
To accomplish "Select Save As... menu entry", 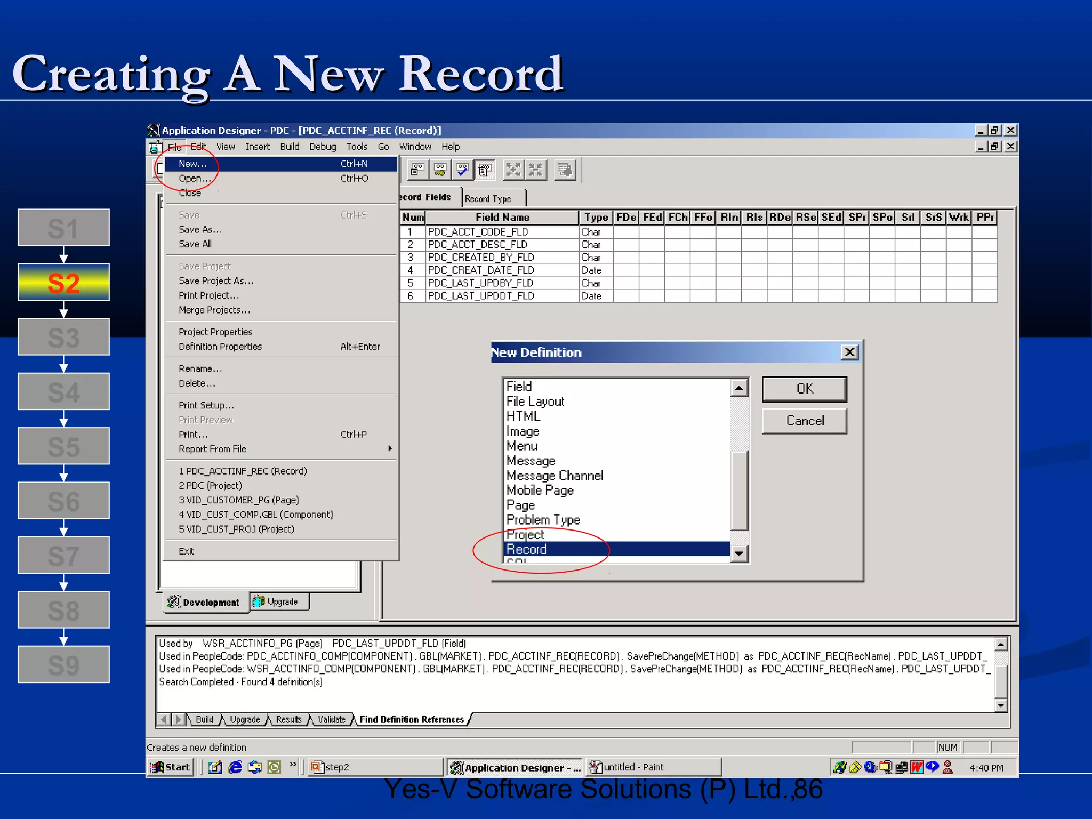I will point(281,230).
